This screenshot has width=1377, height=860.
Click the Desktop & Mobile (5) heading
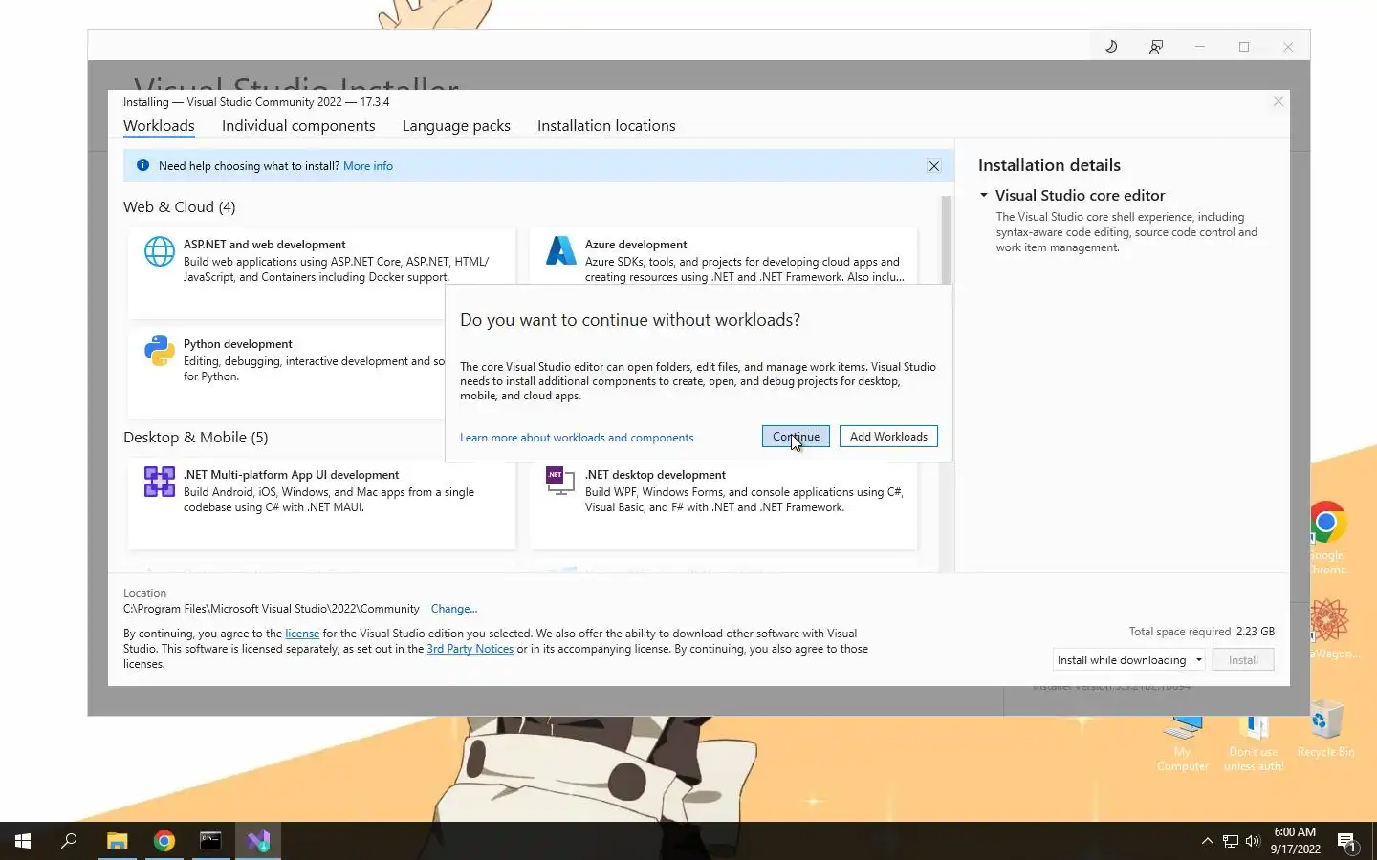click(x=195, y=438)
